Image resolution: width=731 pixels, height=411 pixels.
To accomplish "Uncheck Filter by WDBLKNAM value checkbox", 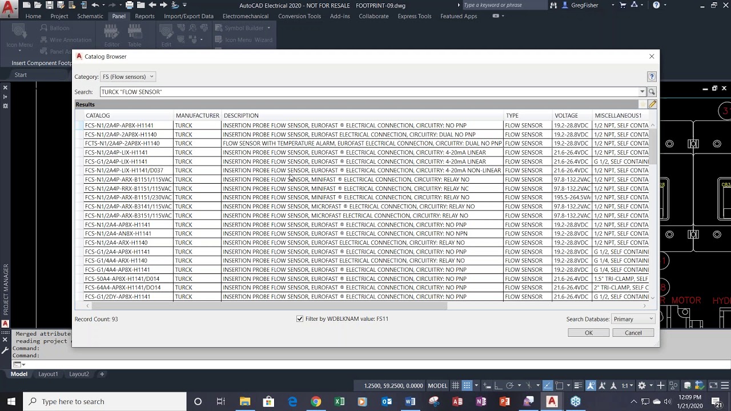I will click(x=300, y=319).
